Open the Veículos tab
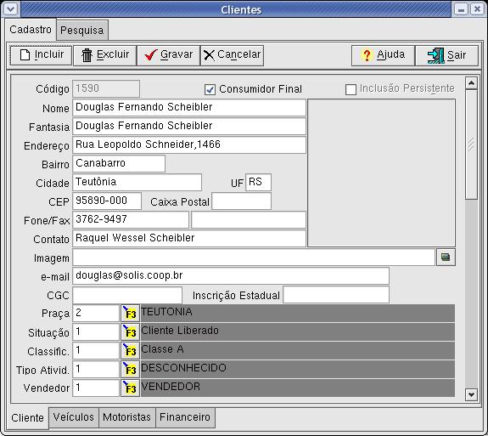The width and height of the screenshot is (488, 436). tap(74, 417)
